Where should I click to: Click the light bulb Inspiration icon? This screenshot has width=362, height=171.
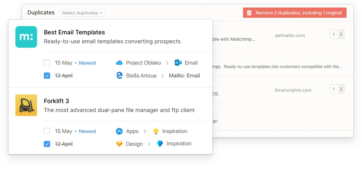156,131
